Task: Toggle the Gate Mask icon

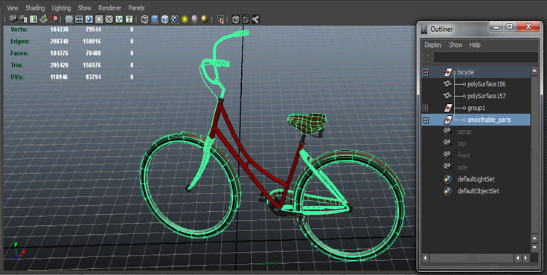Action: click(x=99, y=19)
